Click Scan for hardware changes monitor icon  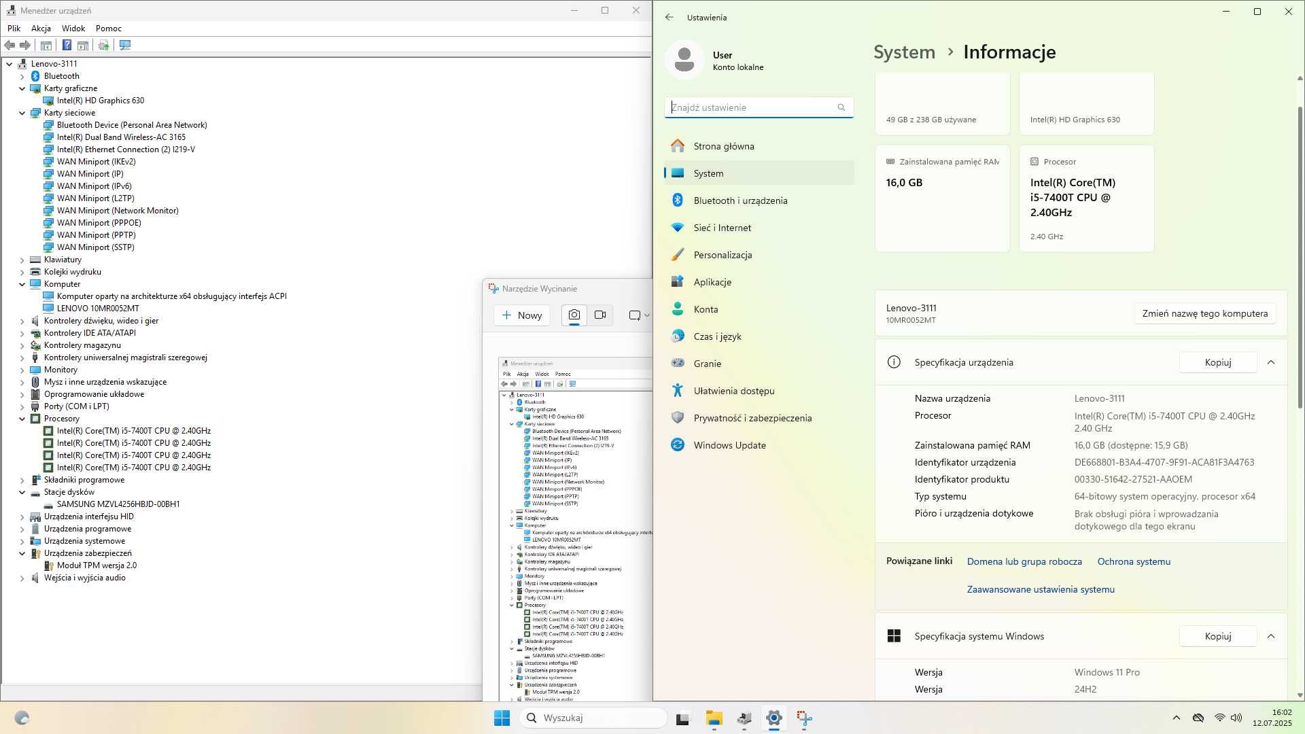tap(125, 46)
